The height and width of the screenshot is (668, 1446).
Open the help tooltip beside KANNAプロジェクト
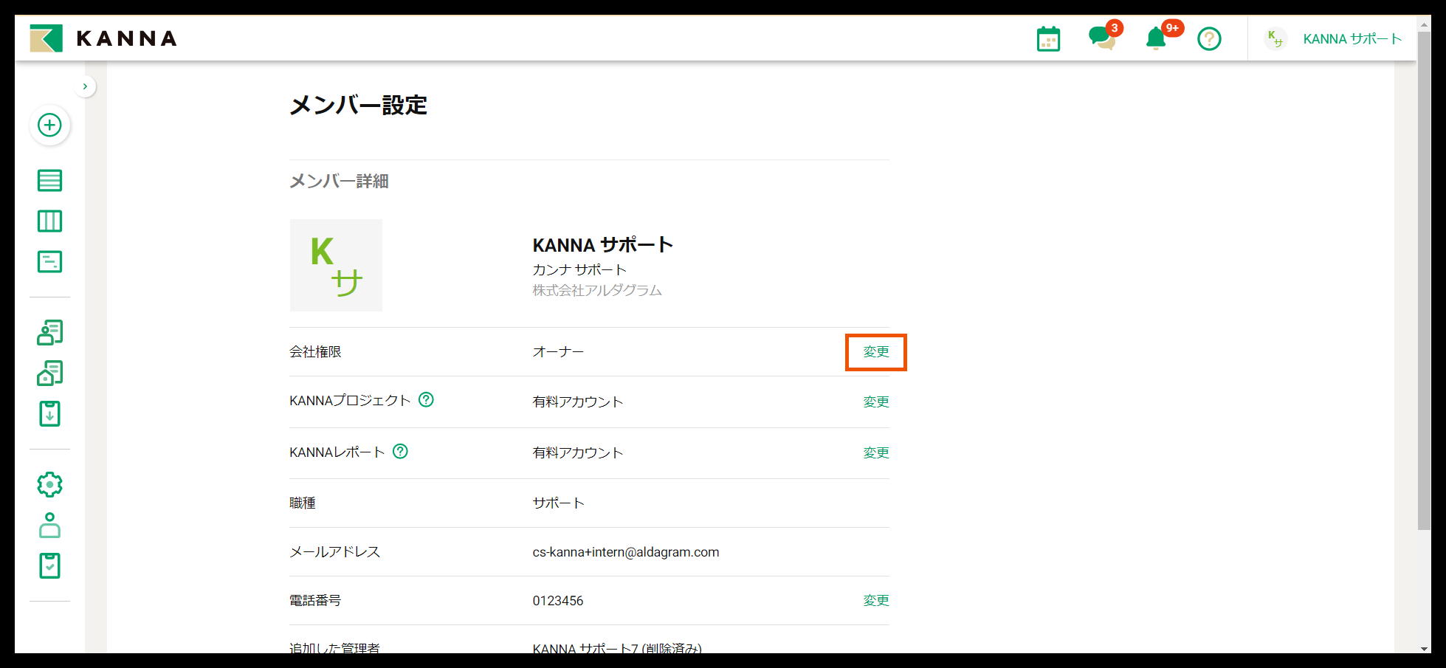427,400
